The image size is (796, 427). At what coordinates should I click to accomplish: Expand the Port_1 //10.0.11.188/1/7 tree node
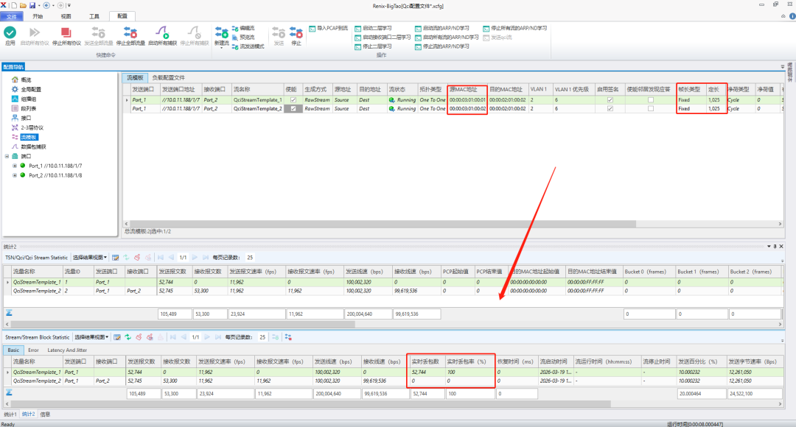pos(15,166)
